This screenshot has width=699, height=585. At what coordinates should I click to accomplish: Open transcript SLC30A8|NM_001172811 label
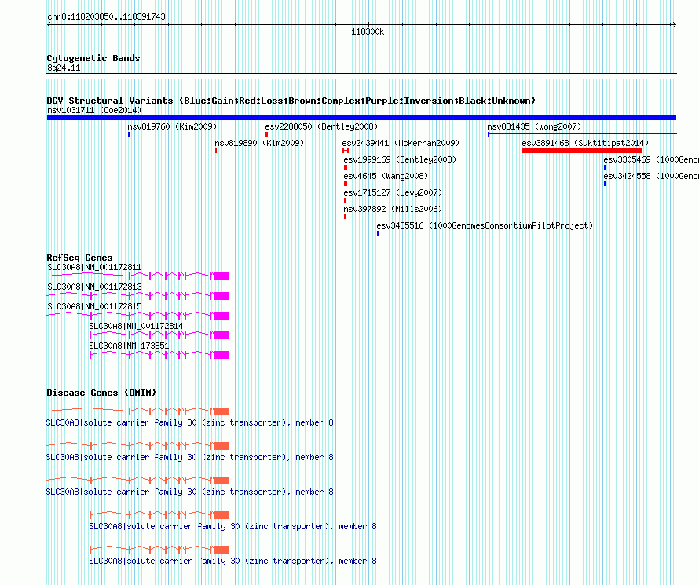[94, 267]
